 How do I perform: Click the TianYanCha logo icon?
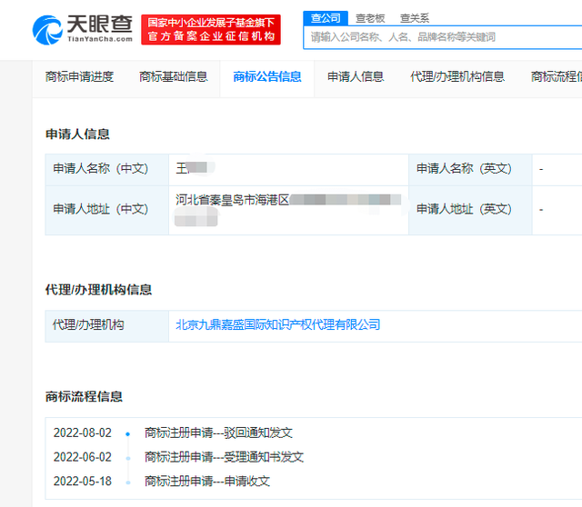(x=47, y=30)
